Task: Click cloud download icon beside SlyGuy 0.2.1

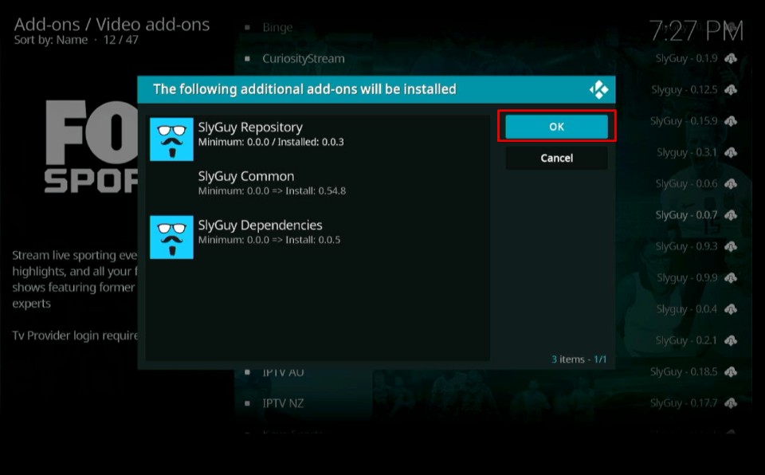Action: coord(731,340)
